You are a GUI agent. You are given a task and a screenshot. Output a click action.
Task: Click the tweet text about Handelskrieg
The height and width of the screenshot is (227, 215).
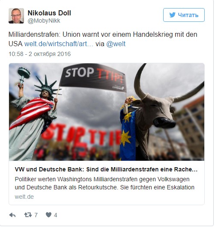103,39
